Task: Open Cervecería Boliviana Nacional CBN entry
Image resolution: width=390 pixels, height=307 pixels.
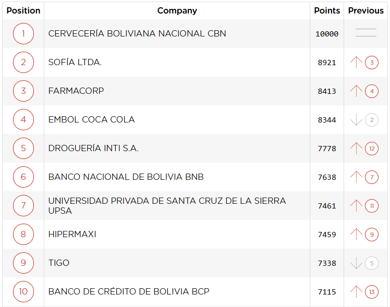Action: point(137,34)
